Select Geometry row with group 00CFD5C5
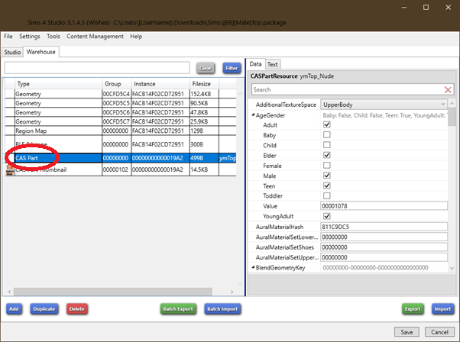The image size is (460, 342). [120, 103]
